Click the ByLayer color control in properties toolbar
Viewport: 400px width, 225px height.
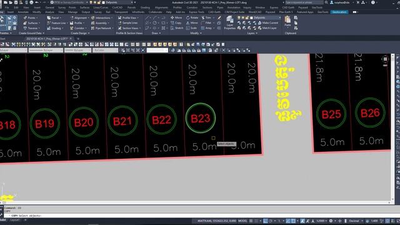pyautogui.click(x=14, y=51)
